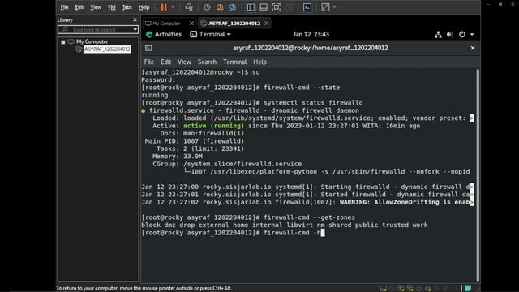Screen dimensions: 519x292
Task: Open the snapshot manager
Action: pyautogui.click(x=233, y=7)
